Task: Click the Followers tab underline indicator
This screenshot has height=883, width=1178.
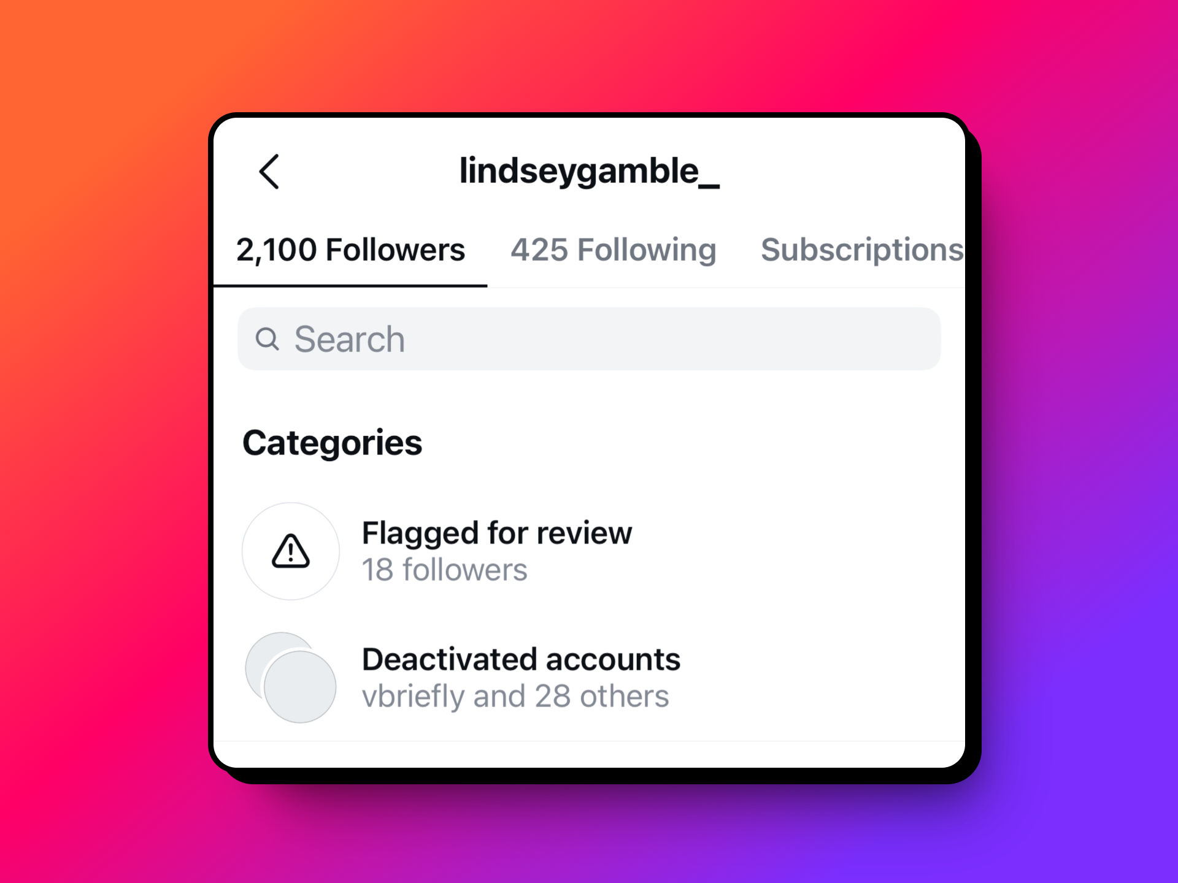Action: point(350,285)
